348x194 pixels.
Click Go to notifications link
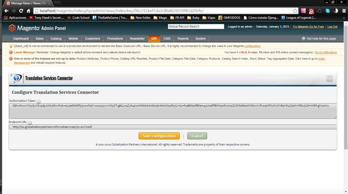pyautogui.click(x=326, y=52)
